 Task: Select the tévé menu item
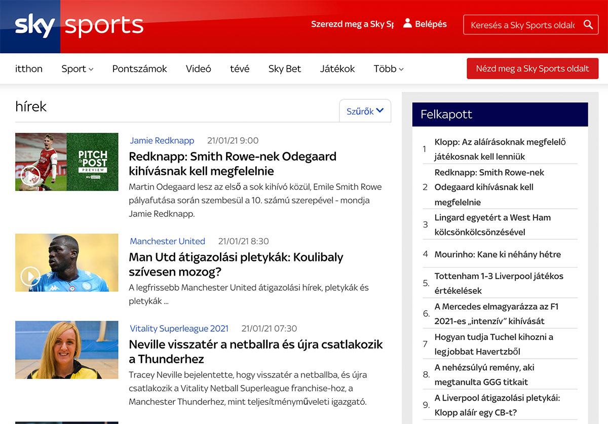(240, 69)
